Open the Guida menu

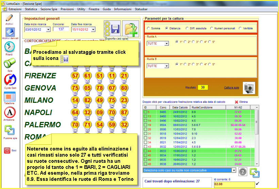point(107,9)
